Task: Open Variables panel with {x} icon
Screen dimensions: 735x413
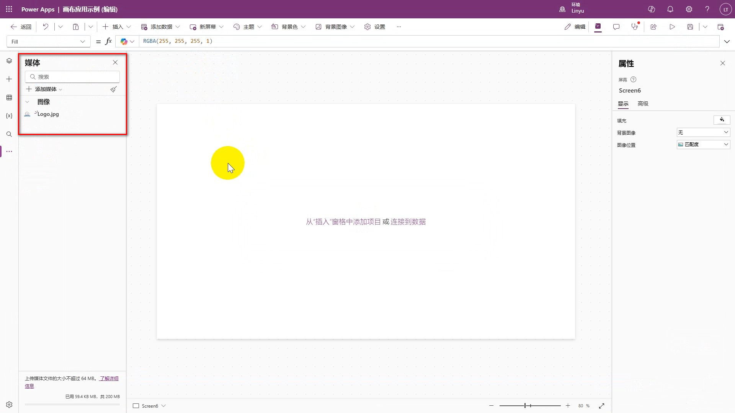Action: [x=9, y=116]
